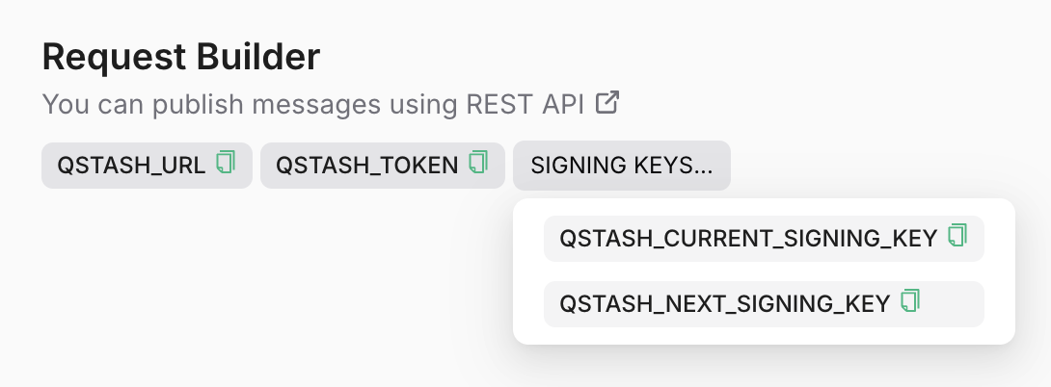This screenshot has width=1051, height=387.
Task: Click the QSTASH_TOKEN label text
Action: (x=366, y=166)
